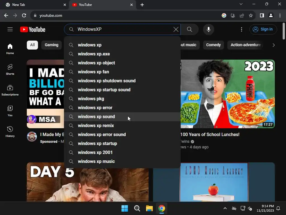Start voice search with the microphone
The image size is (286, 215).
coord(208,29)
